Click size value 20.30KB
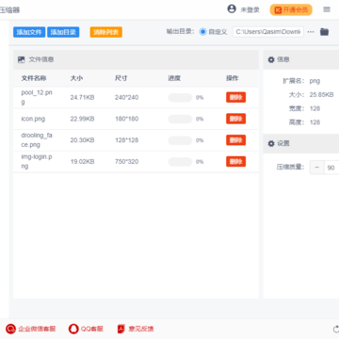 (82, 140)
